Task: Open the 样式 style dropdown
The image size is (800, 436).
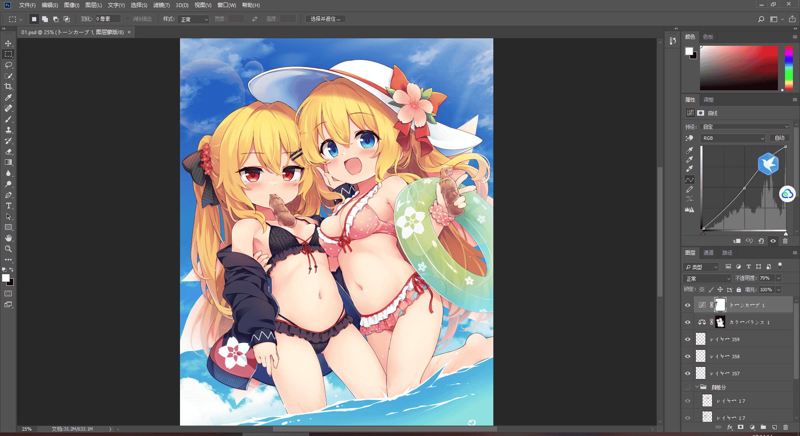Action: 193,19
